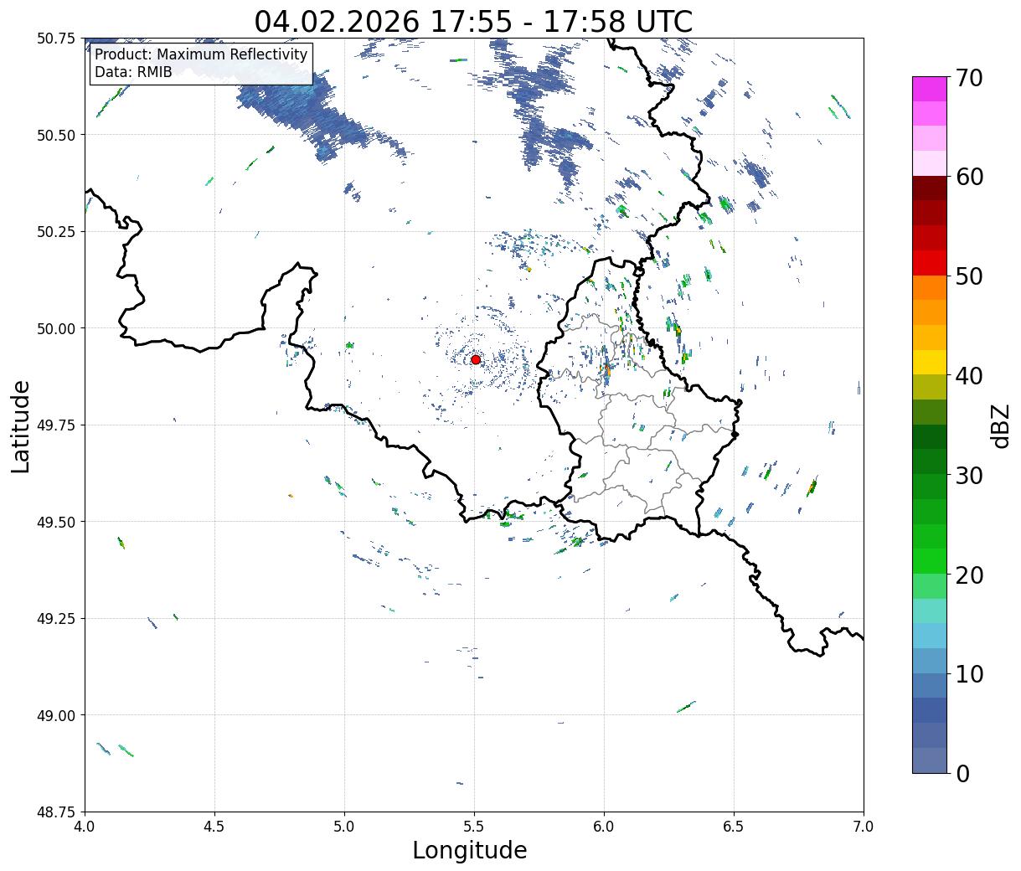Click the latitude tick label 49.25
Viewport: 1021px width, 871px height.
56,619
